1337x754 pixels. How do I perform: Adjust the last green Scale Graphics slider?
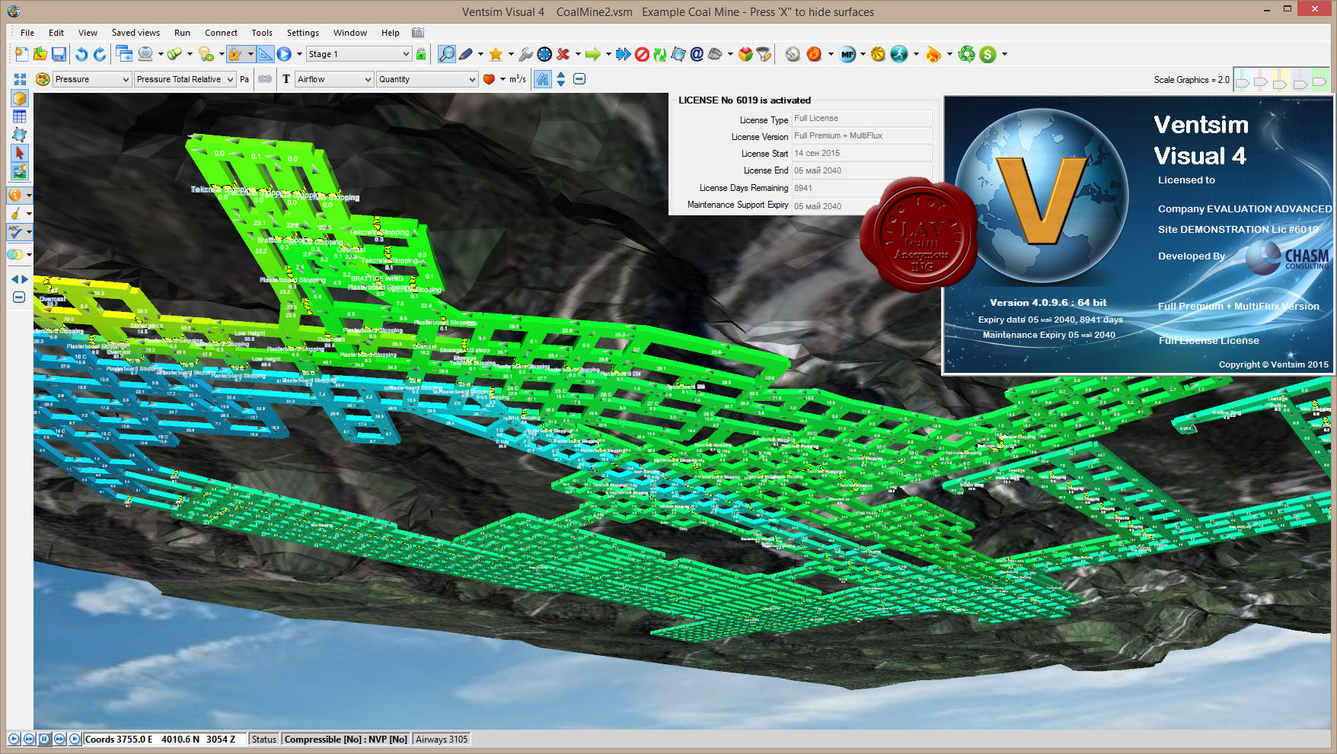[x=1319, y=81]
